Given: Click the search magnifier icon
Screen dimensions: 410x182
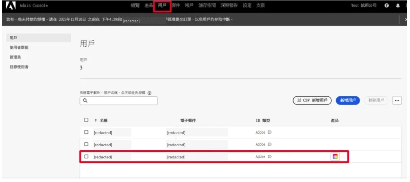Looking at the screenshot, I should click(x=85, y=100).
